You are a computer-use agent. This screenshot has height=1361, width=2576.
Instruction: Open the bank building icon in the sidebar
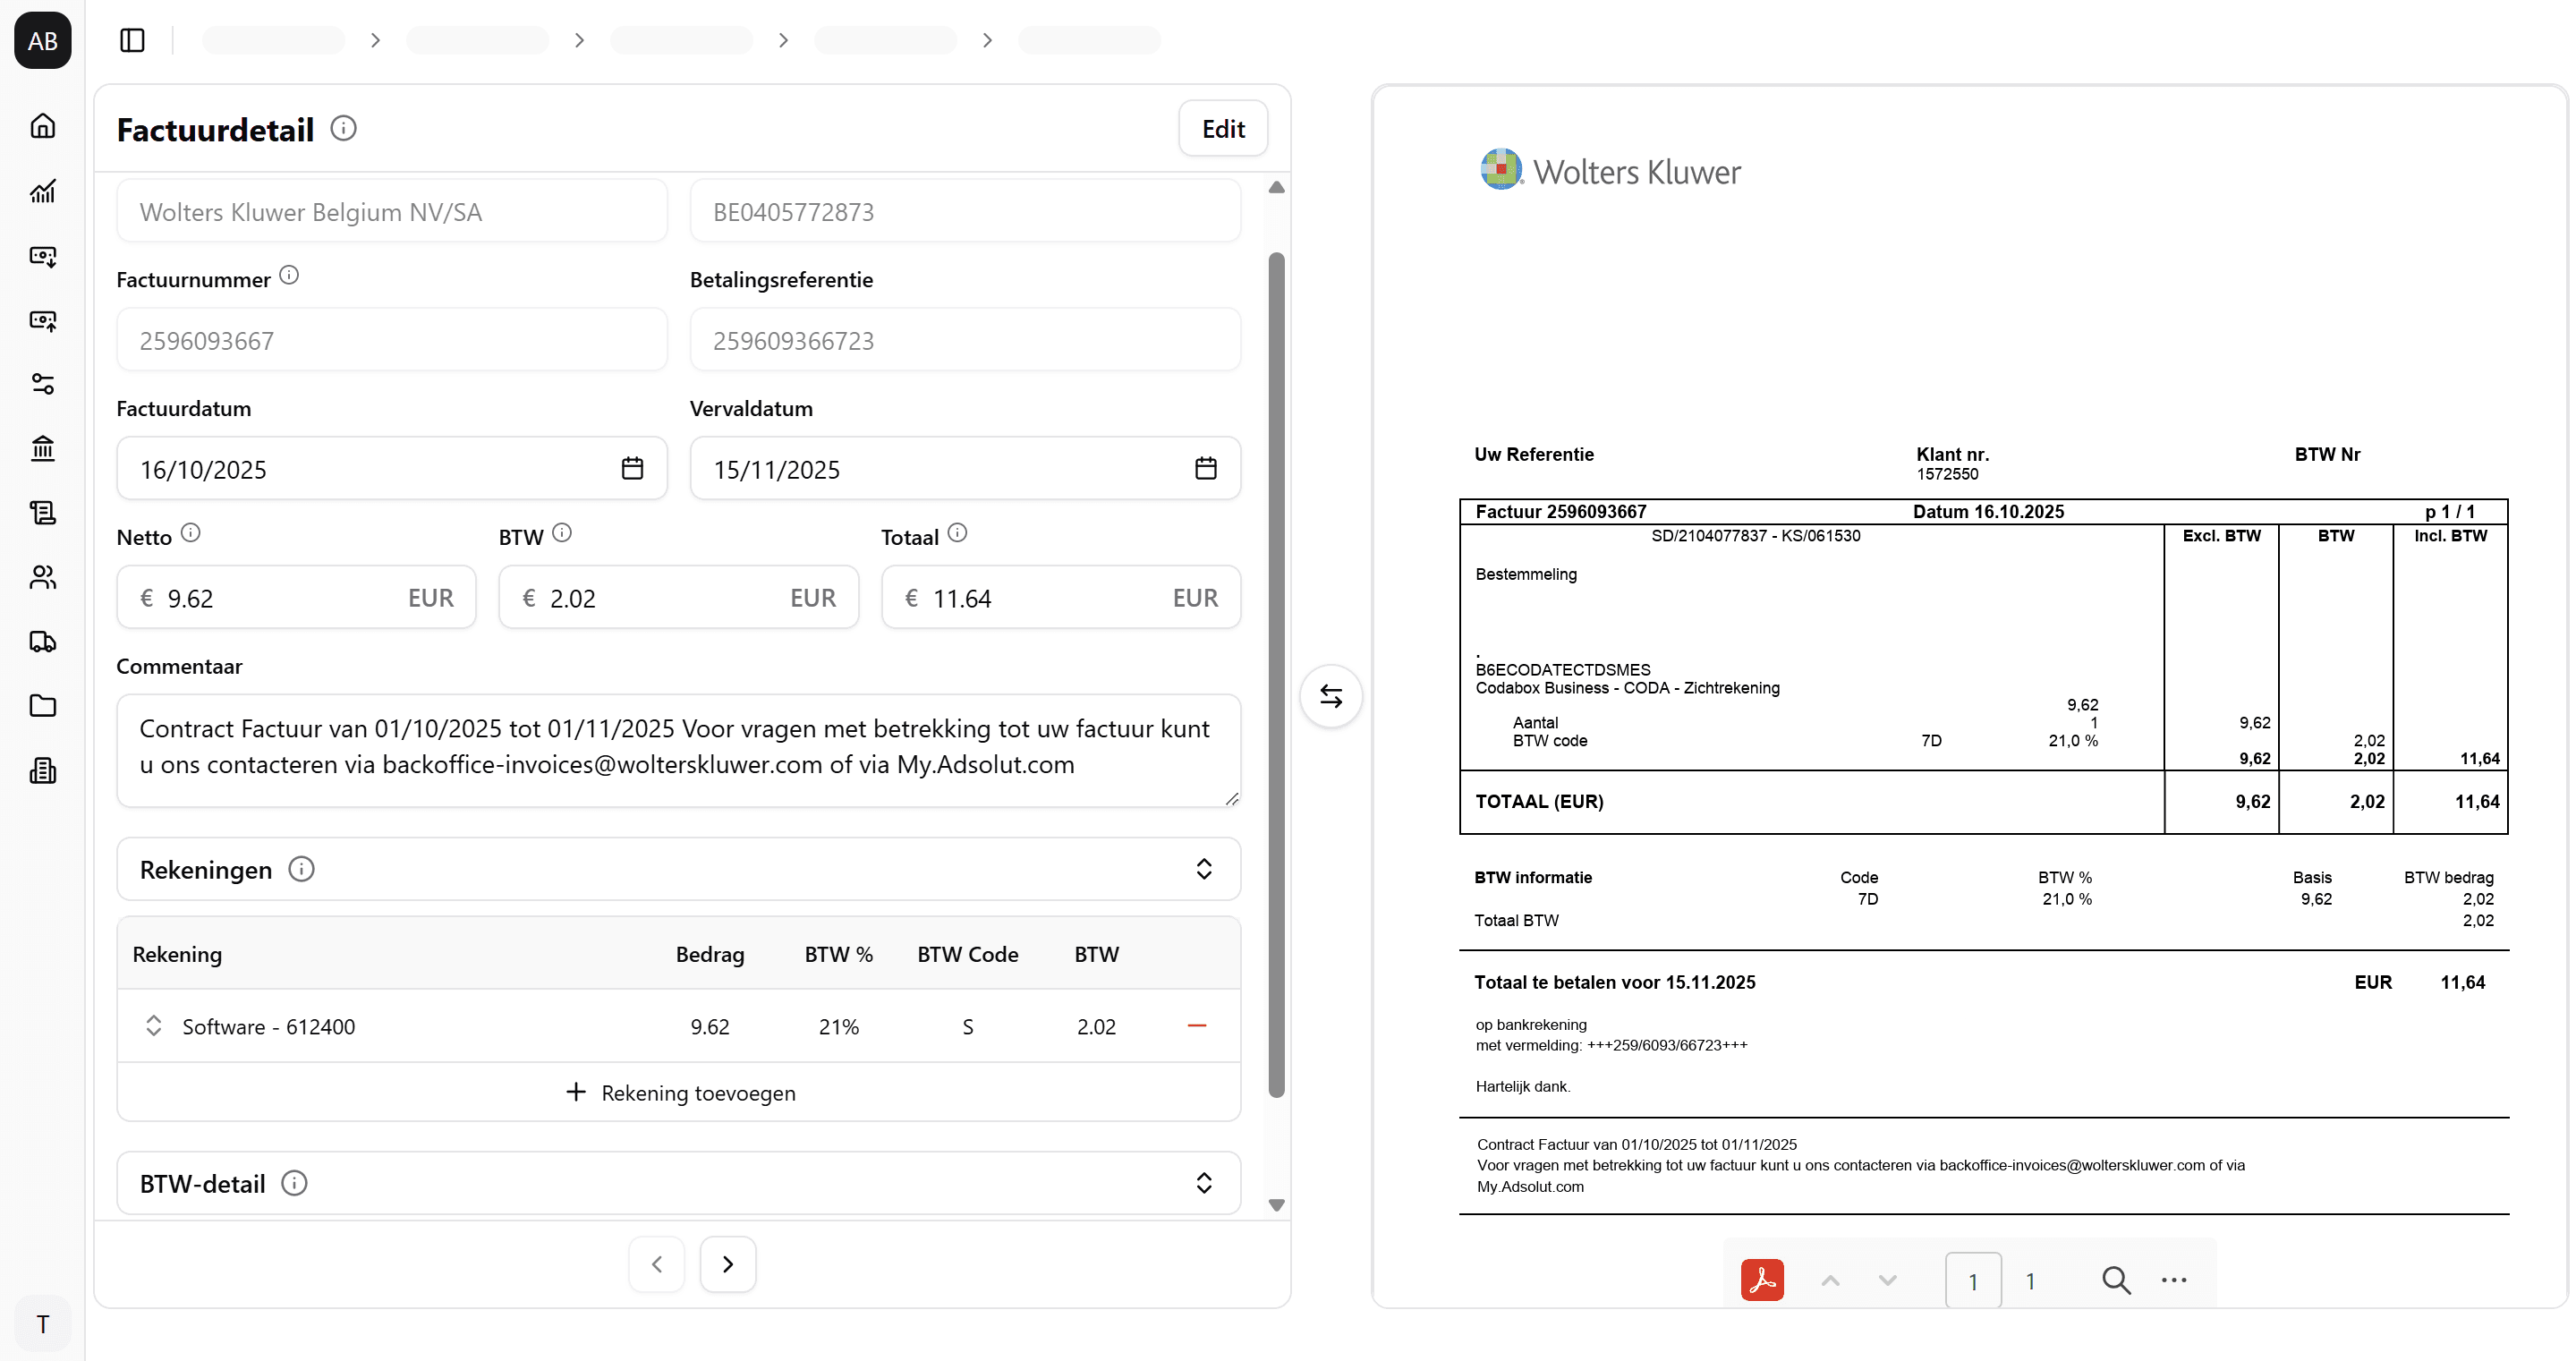tap(42, 448)
